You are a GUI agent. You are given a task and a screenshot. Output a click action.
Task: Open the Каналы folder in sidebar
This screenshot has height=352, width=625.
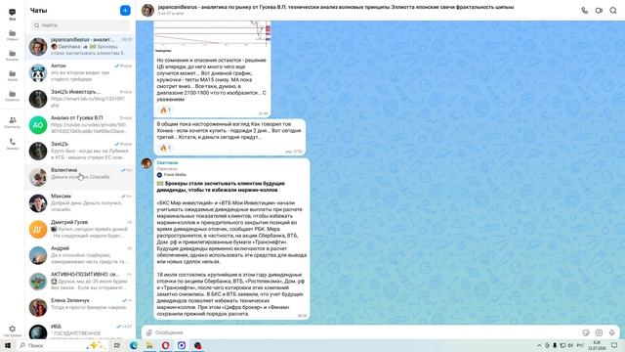[13, 56]
